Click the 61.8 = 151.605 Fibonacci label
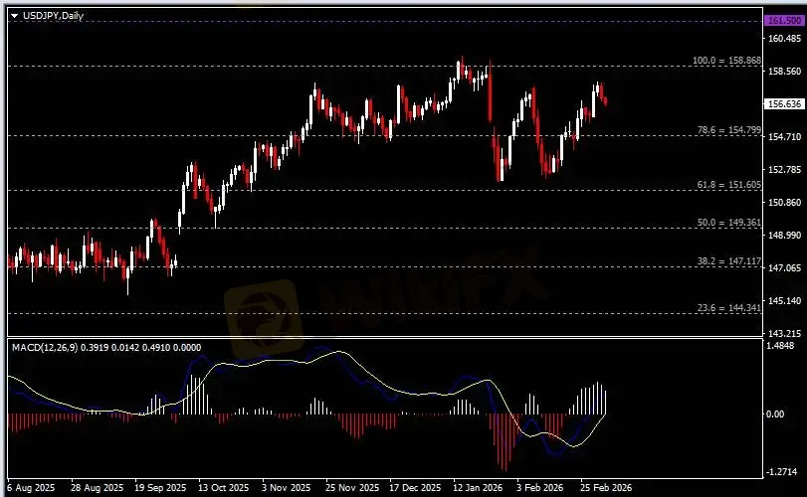807x497 pixels. click(728, 185)
